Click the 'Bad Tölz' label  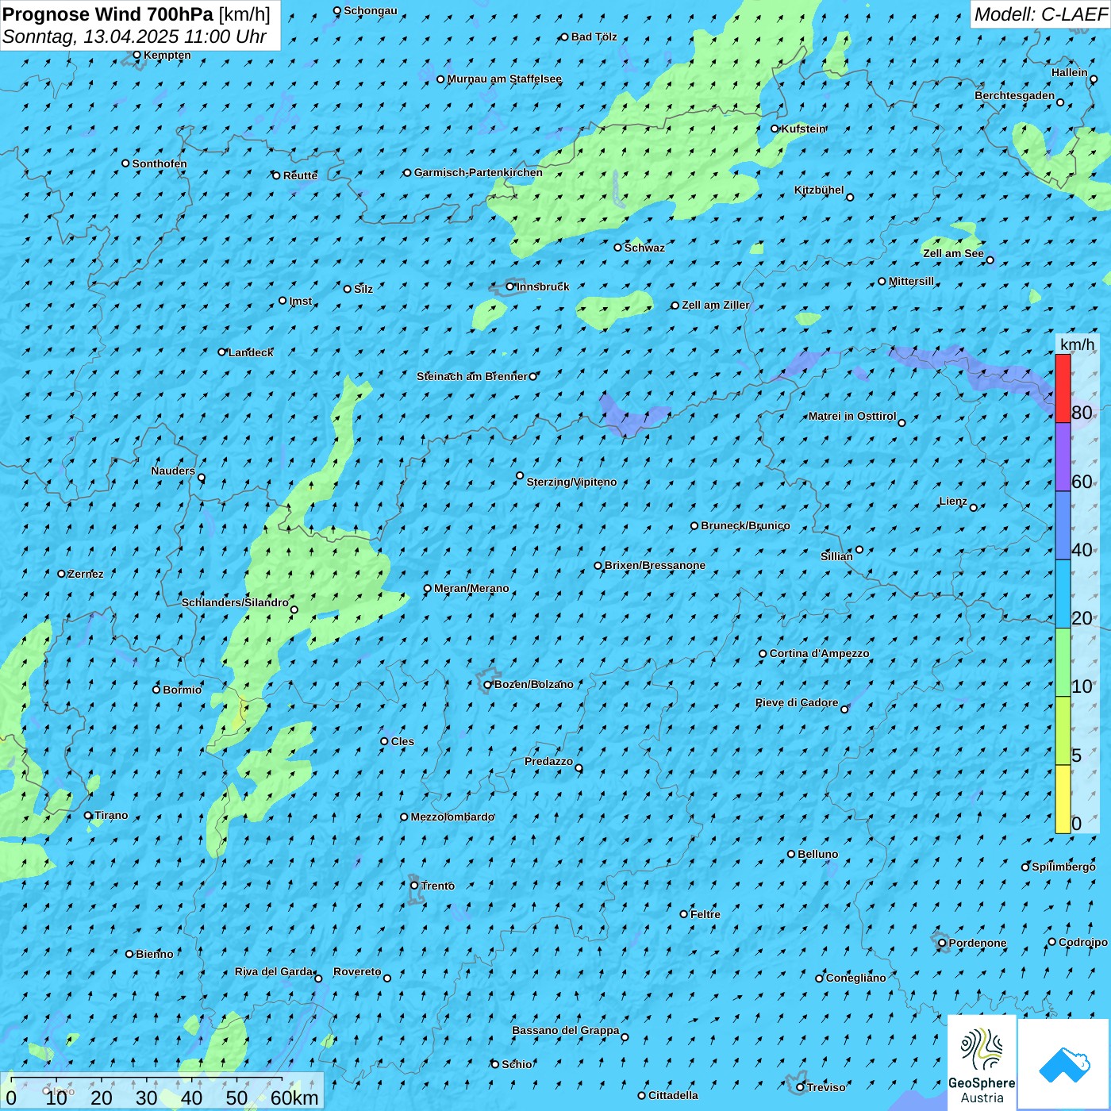tap(594, 37)
